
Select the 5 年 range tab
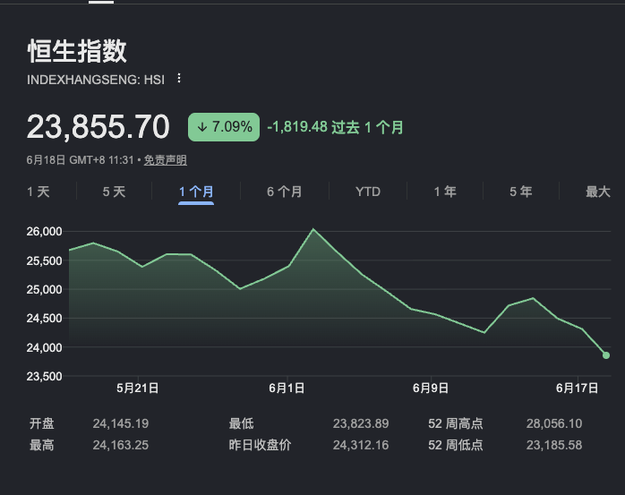(x=520, y=192)
